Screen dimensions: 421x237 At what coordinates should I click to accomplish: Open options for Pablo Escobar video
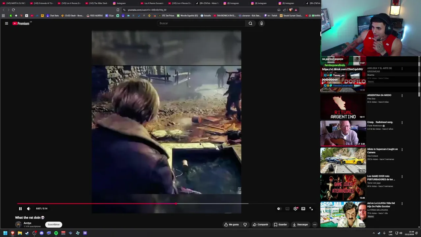(x=402, y=203)
